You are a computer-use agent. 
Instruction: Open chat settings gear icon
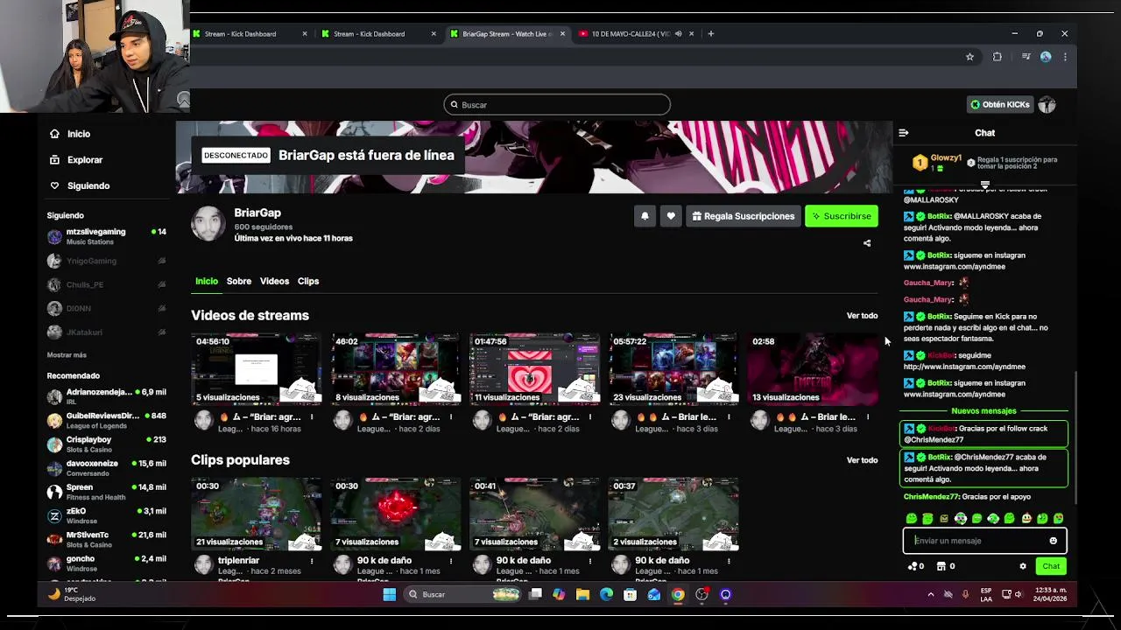[1023, 566]
